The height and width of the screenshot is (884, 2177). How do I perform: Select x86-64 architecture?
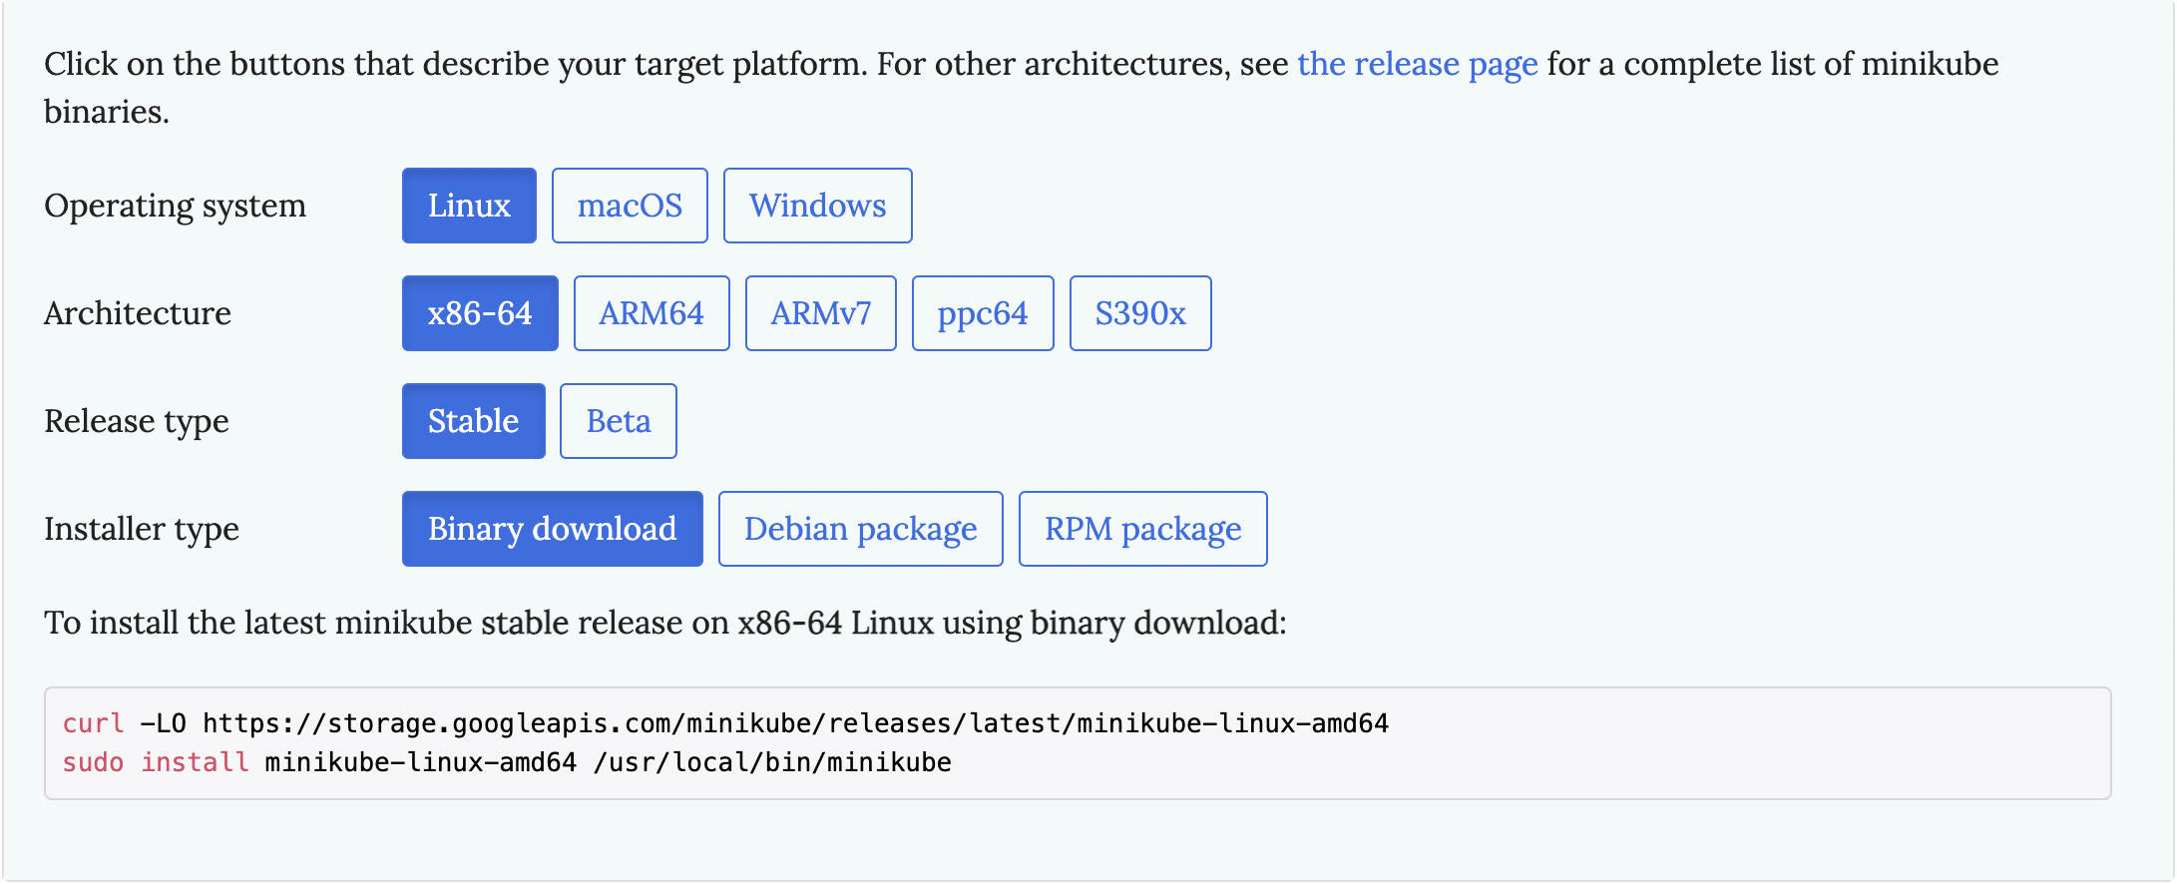pos(480,313)
